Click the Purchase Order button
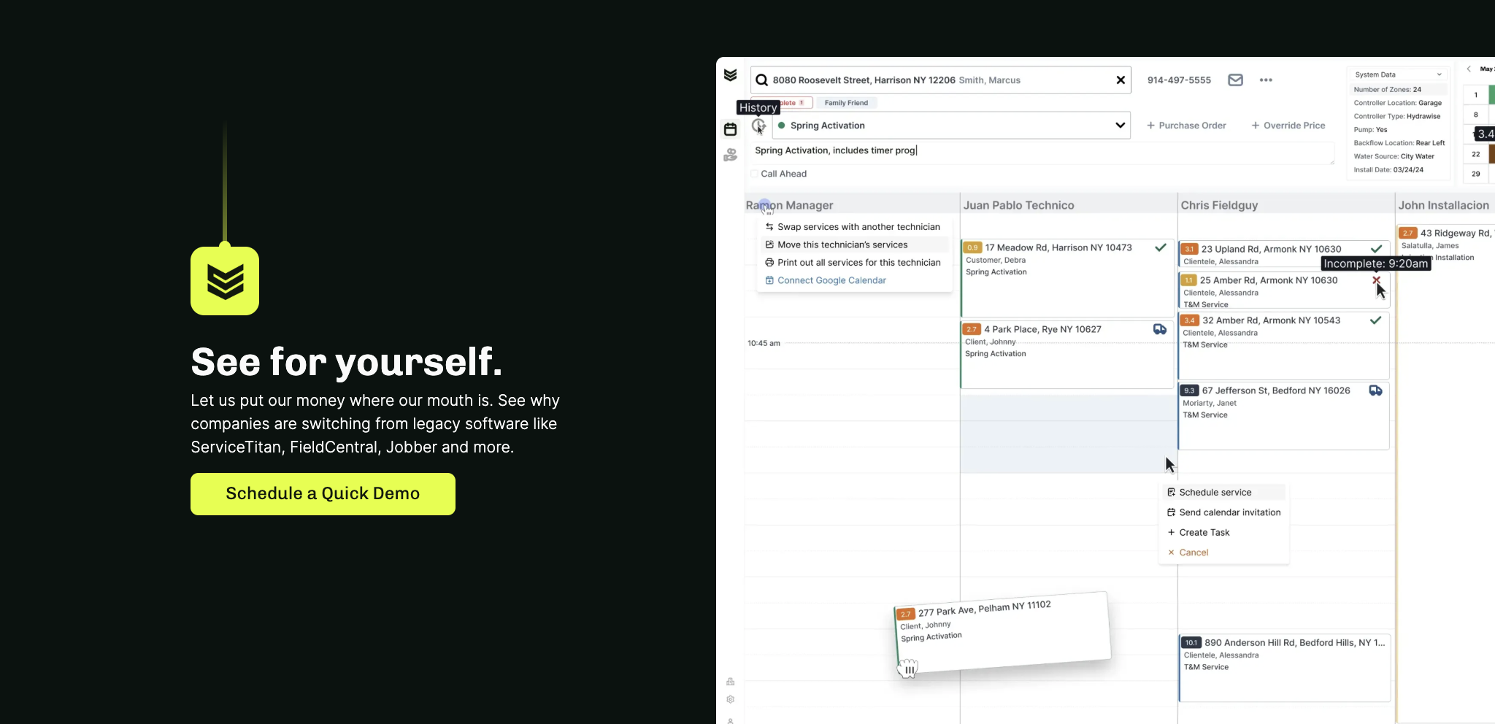The width and height of the screenshot is (1495, 724). point(1186,126)
